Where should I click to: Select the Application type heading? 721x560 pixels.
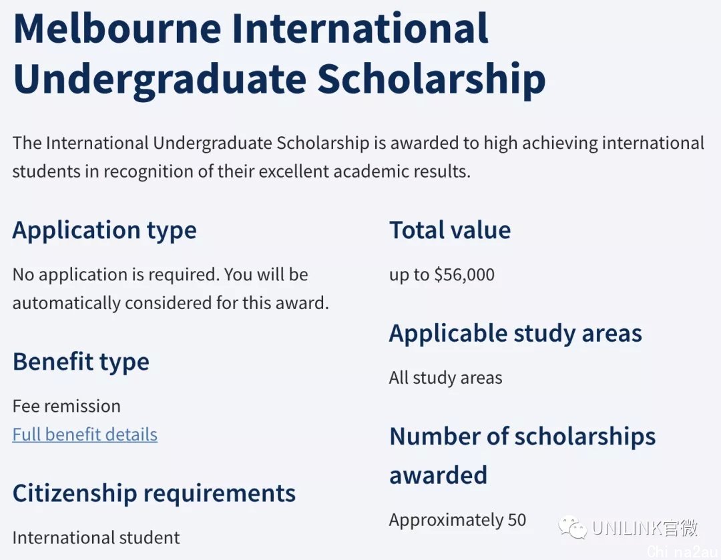tap(104, 231)
